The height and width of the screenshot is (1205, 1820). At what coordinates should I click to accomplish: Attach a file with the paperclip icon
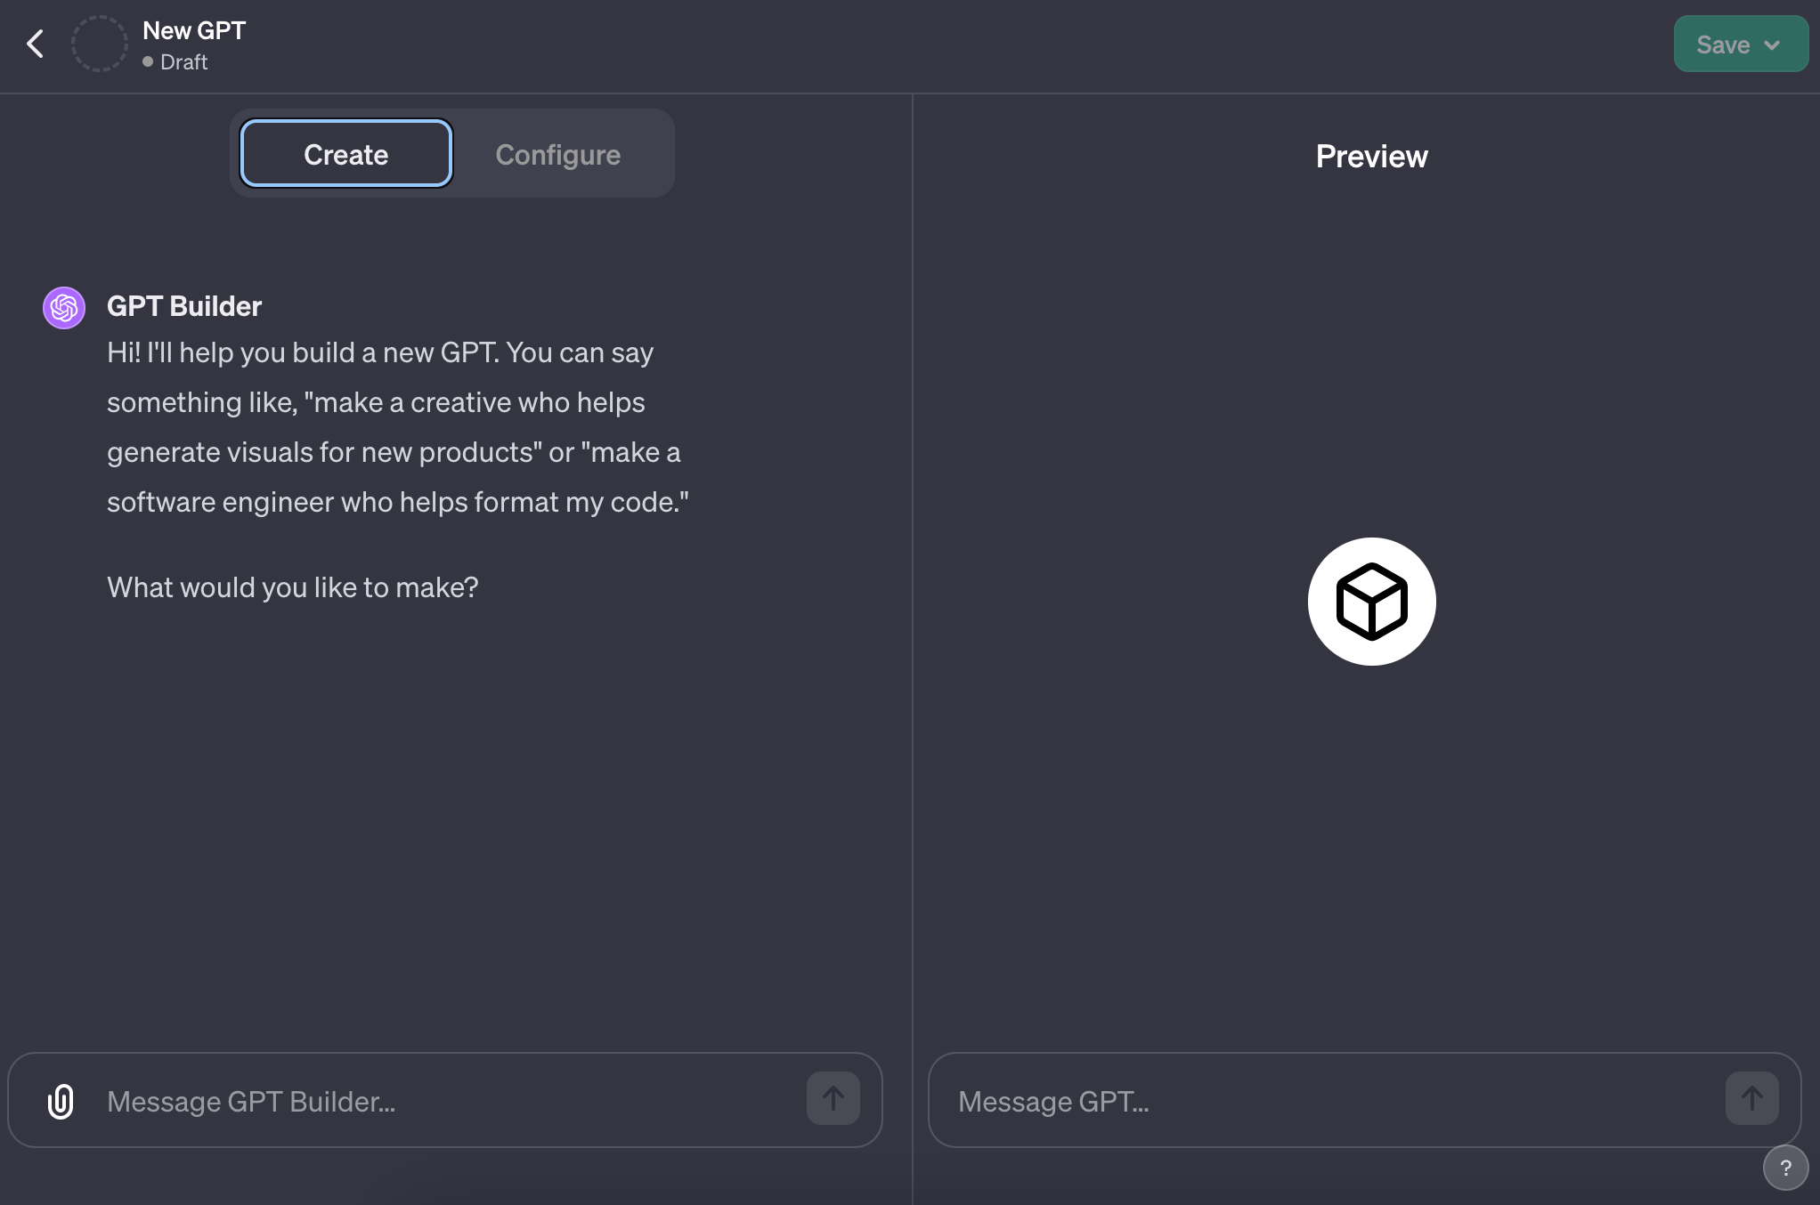61,1101
